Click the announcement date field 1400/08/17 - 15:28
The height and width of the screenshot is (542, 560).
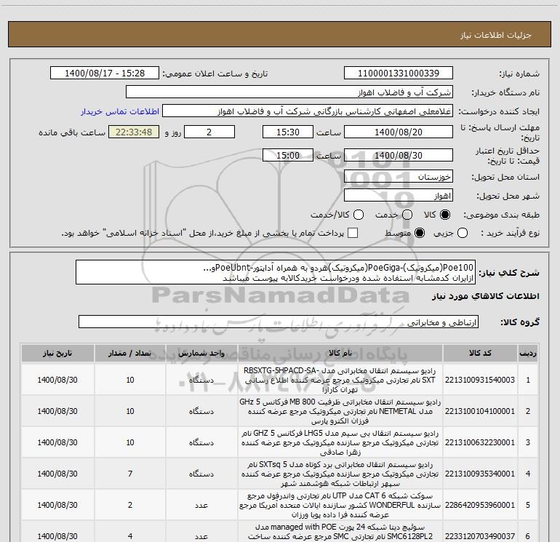click(105, 73)
